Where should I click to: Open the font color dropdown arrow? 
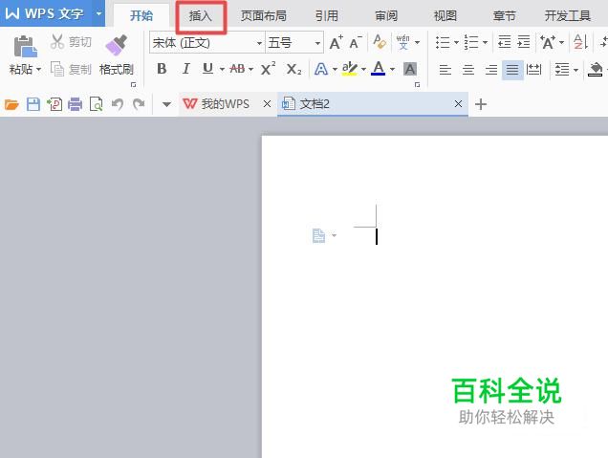392,70
